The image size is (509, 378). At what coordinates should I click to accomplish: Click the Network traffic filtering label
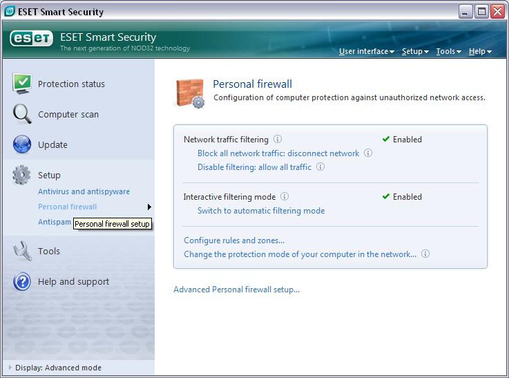(x=226, y=140)
